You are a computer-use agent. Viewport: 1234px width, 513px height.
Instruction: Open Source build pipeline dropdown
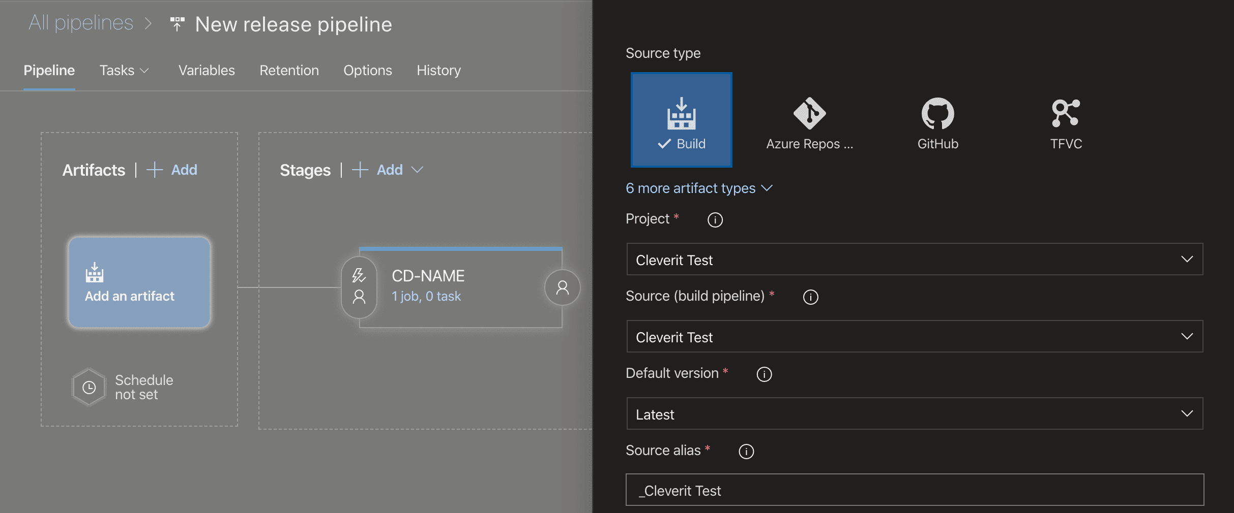click(914, 337)
